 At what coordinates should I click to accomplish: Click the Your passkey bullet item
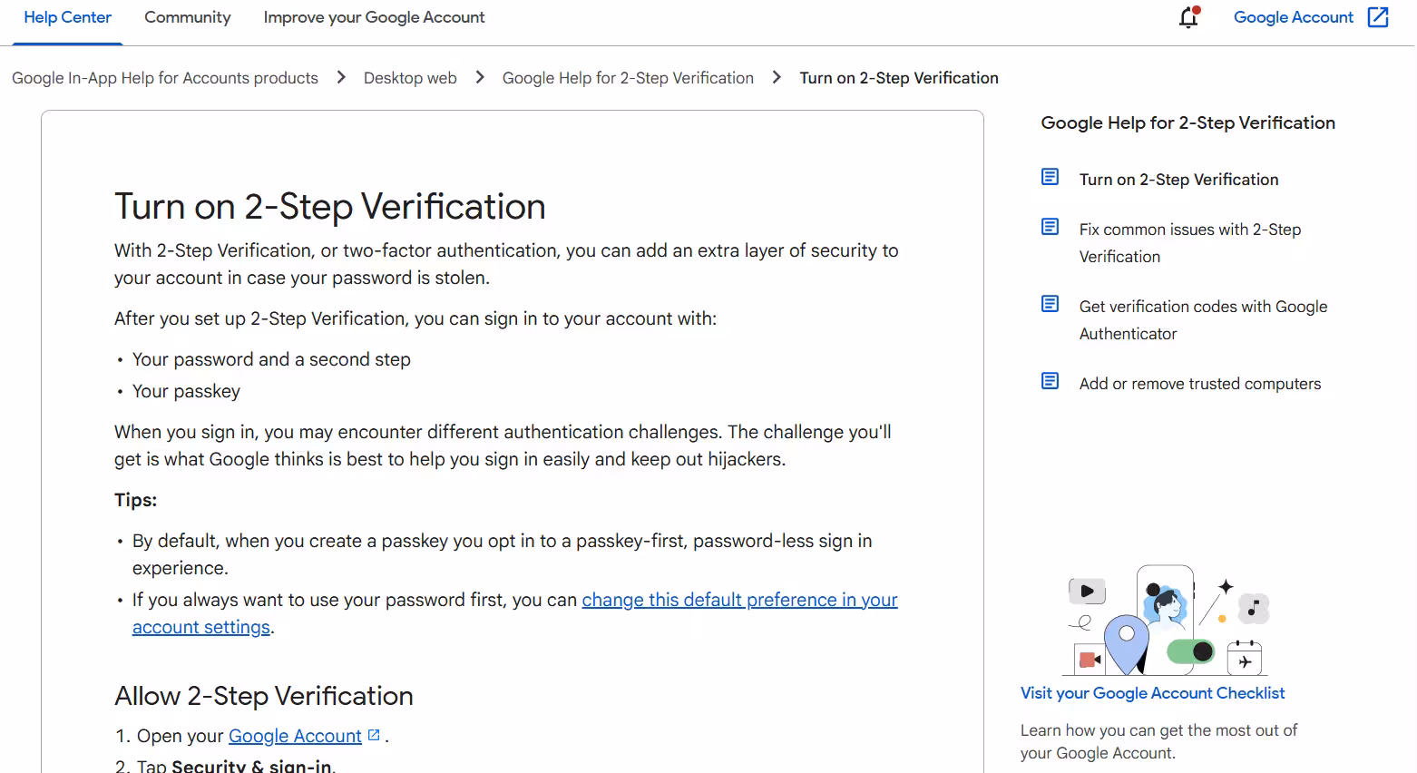click(x=186, y=391)
